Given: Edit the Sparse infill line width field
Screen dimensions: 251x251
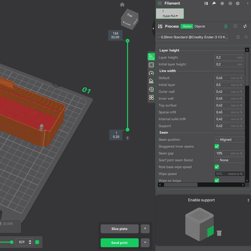Looking at the screenshot, I should pyautogui.click(x=229, y=112).
